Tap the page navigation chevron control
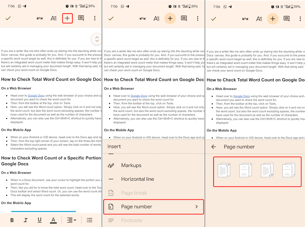 point(97,39)
